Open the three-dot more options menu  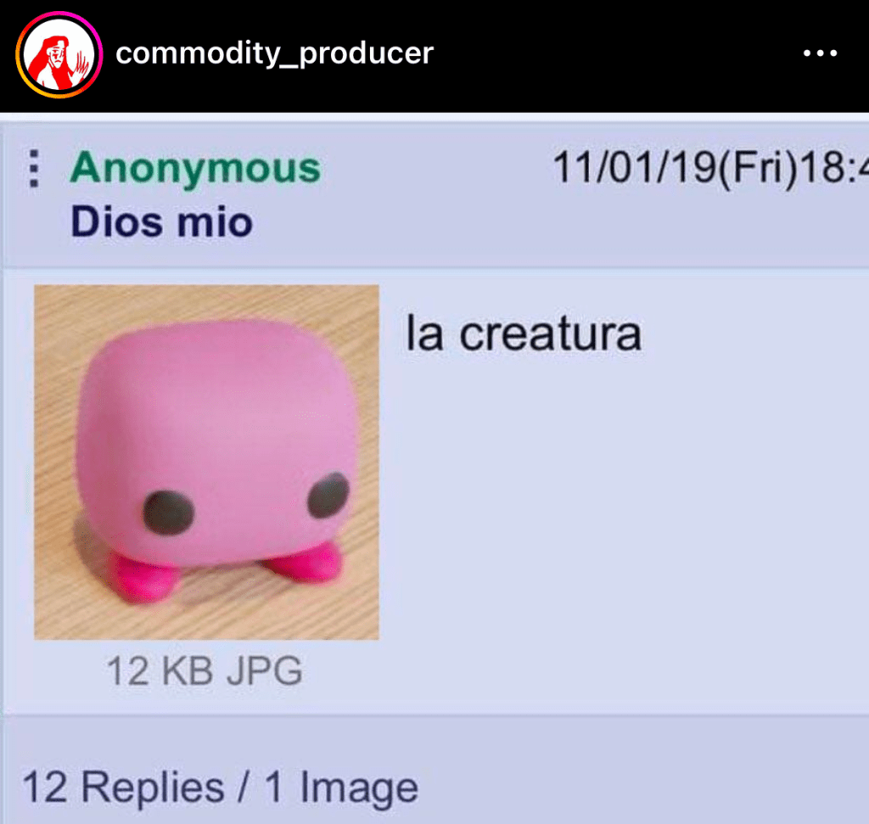coord(820,53)
